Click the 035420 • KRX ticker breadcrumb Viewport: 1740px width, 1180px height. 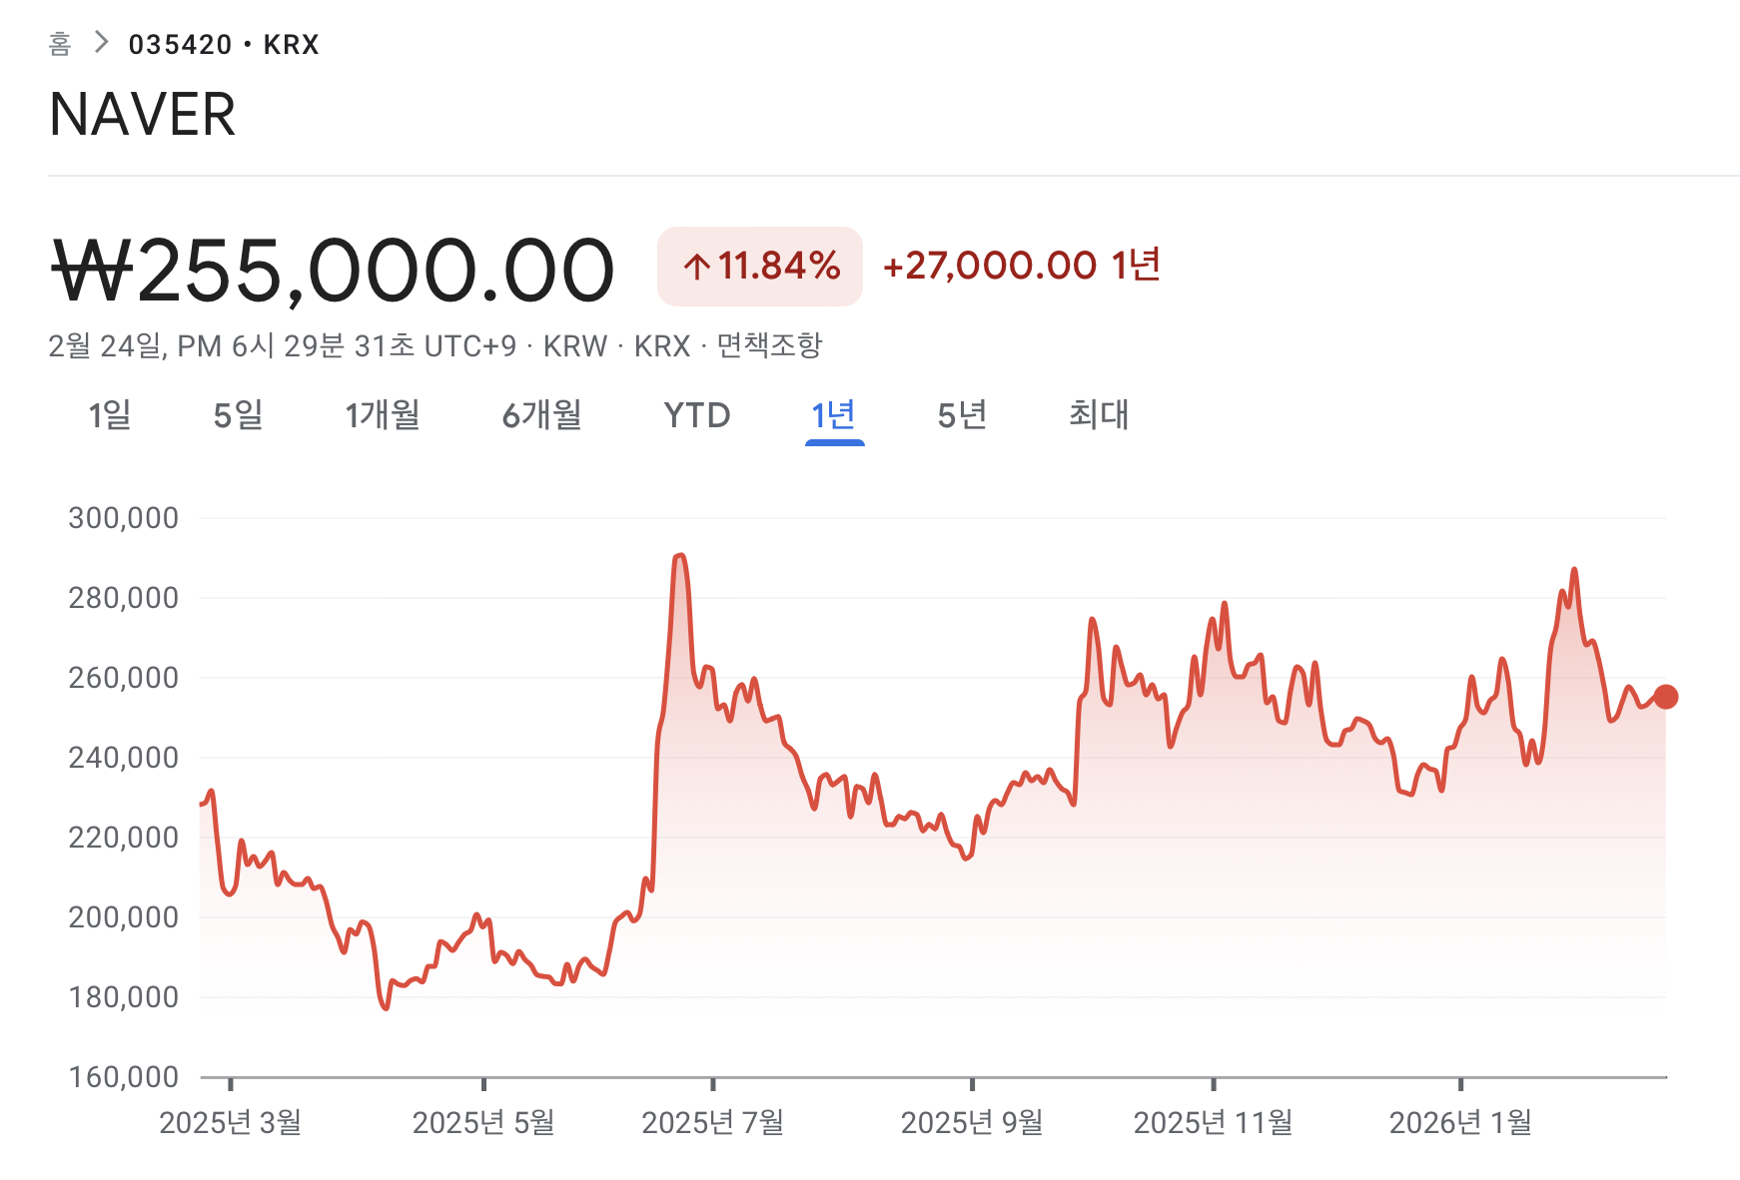pos(224,45)
